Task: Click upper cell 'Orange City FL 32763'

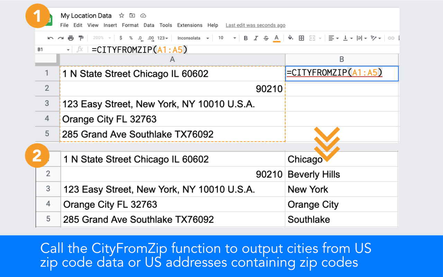Action: (x=172, y=119)
